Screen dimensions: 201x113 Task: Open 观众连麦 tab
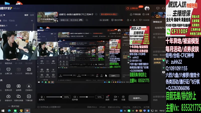(29, 63)
